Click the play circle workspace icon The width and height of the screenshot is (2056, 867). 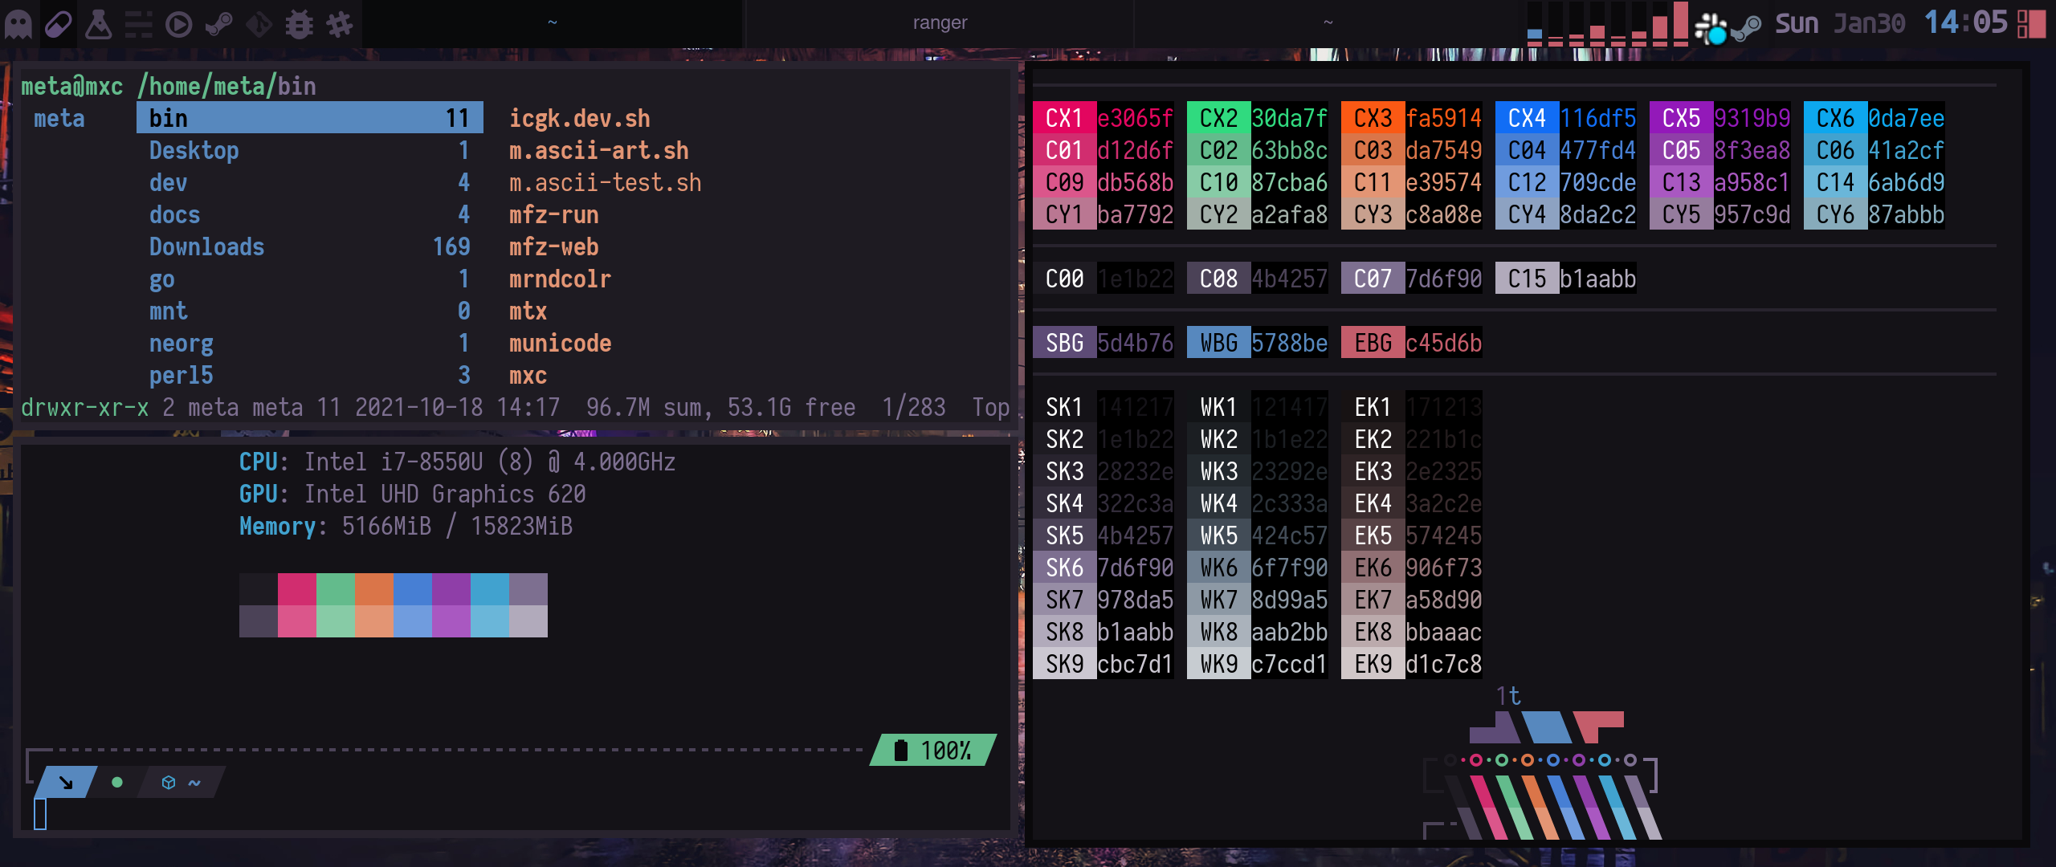click(178, 24)
